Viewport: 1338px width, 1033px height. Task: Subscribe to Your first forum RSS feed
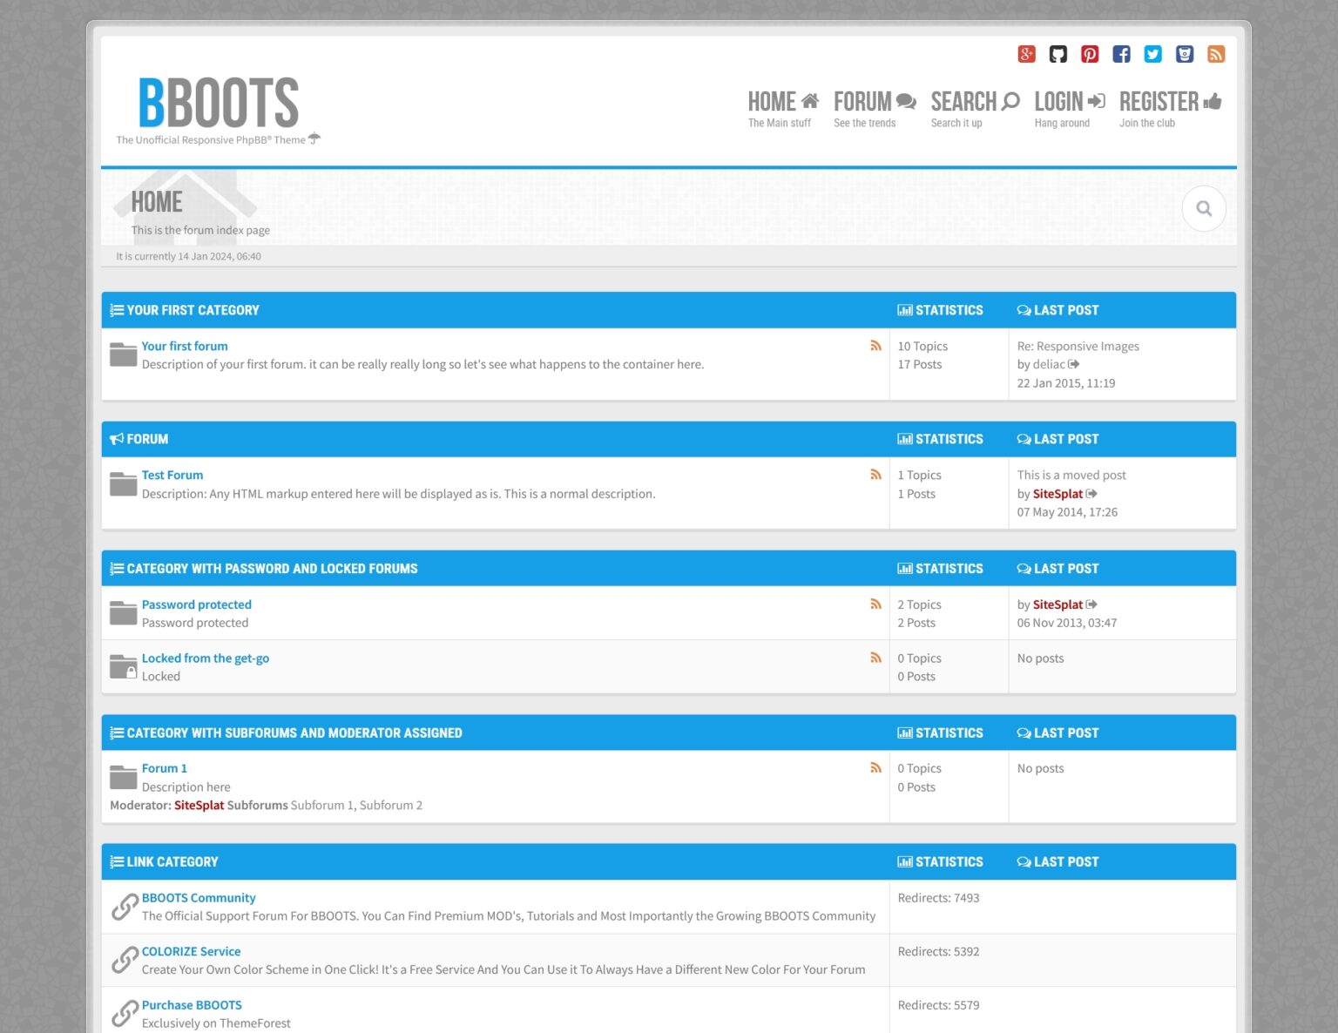(876, 345)
